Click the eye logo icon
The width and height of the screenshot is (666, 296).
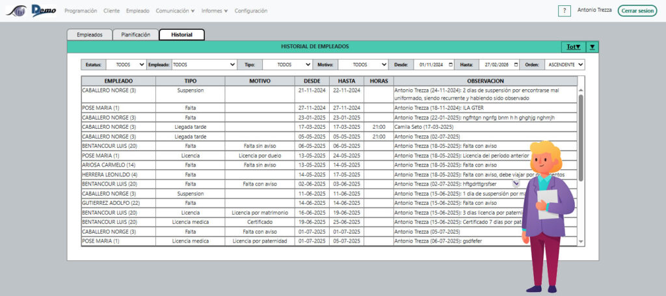[18, 11]
